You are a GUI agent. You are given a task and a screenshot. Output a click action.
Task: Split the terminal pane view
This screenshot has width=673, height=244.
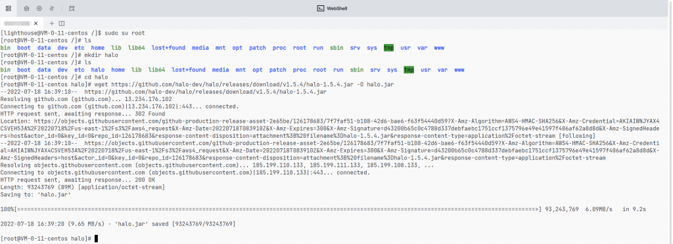tap(61, 24)
